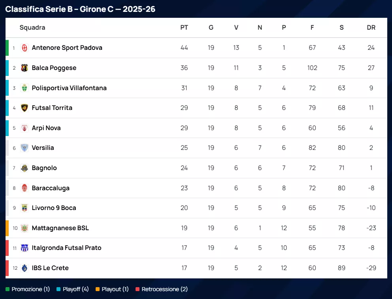Click the Versilia team crest

click(24, 148)
